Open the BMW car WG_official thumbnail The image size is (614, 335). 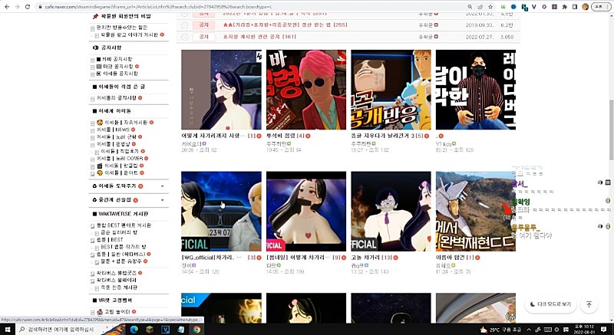click(221, 211)
